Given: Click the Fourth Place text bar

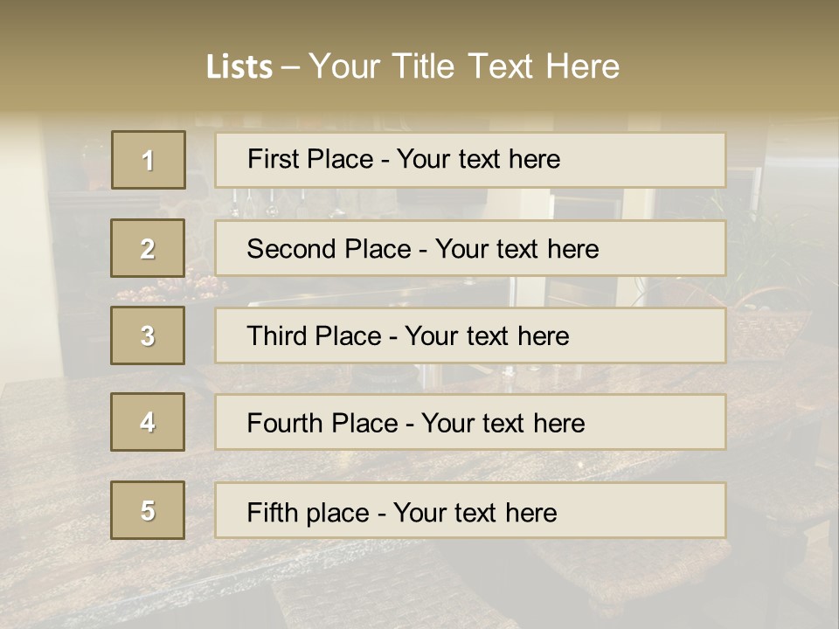Looking at the screenshot, I should coord(470,423).
